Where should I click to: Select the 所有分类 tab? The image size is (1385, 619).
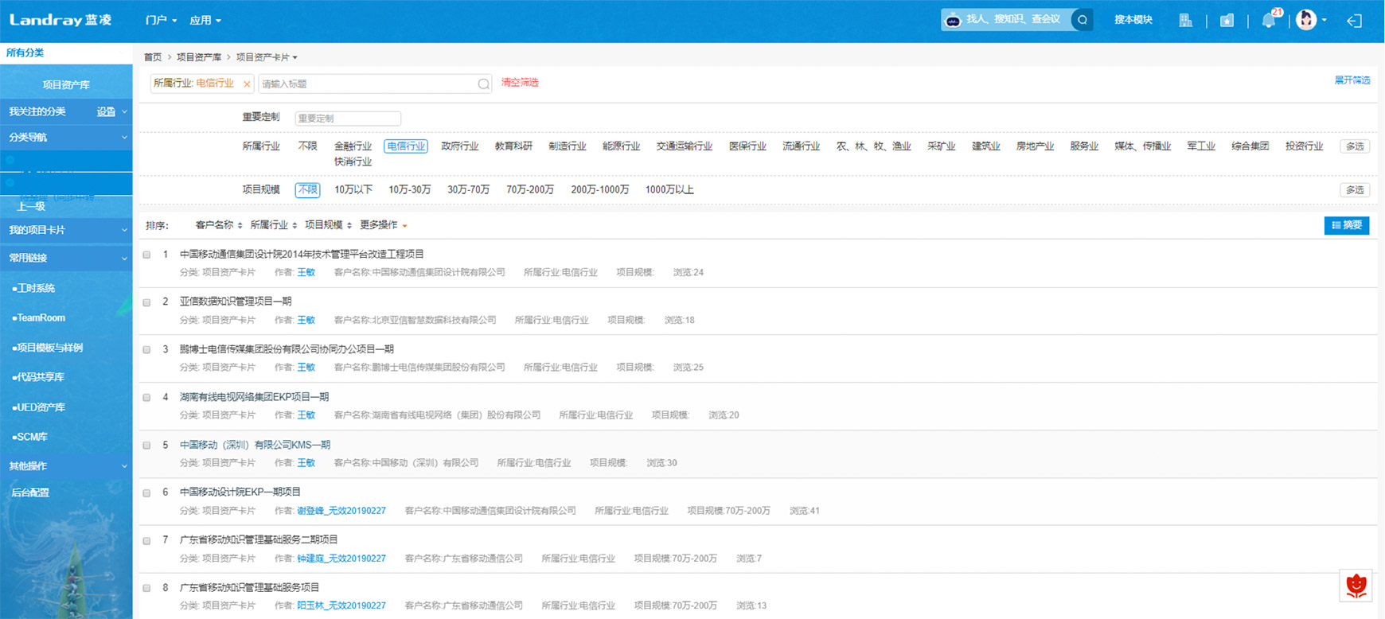click(x=25, y=53)
